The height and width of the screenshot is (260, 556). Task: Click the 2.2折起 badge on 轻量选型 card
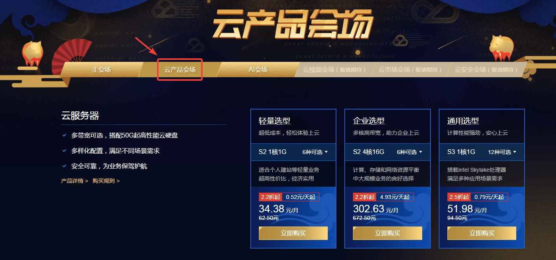270,197
